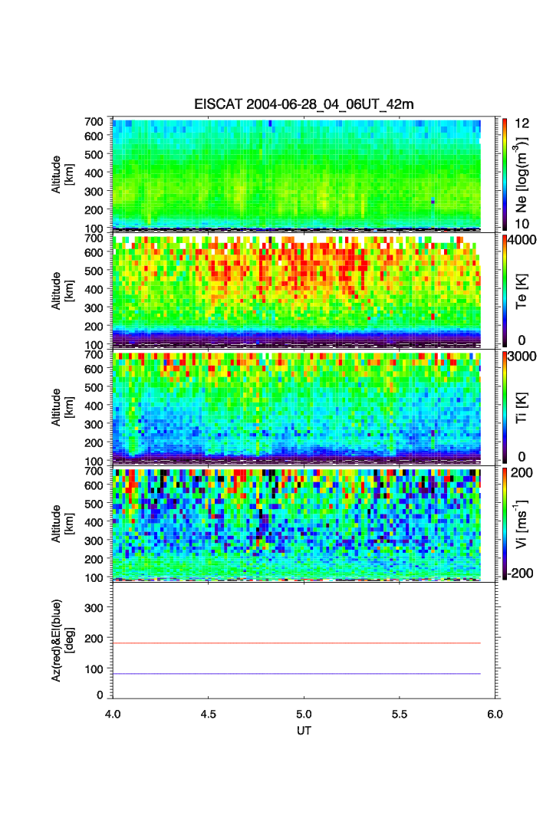The image size is (543, 815).
Task: Click the Te electron temperature color bar
Action: coord(505,290)
